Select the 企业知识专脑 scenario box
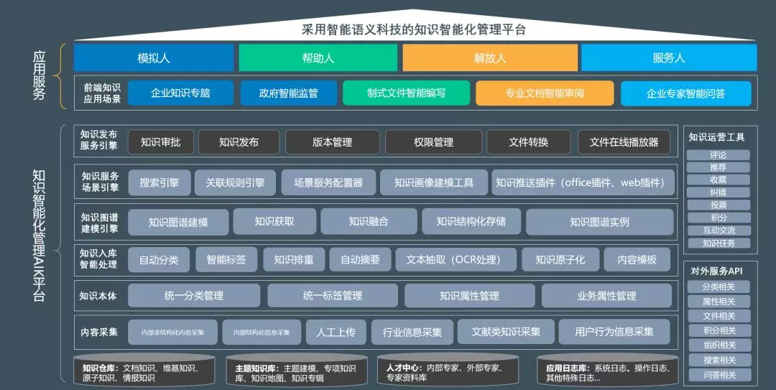The width and height of the screenshot is (776, 390). pyautogui.click(x=180, y=93)
